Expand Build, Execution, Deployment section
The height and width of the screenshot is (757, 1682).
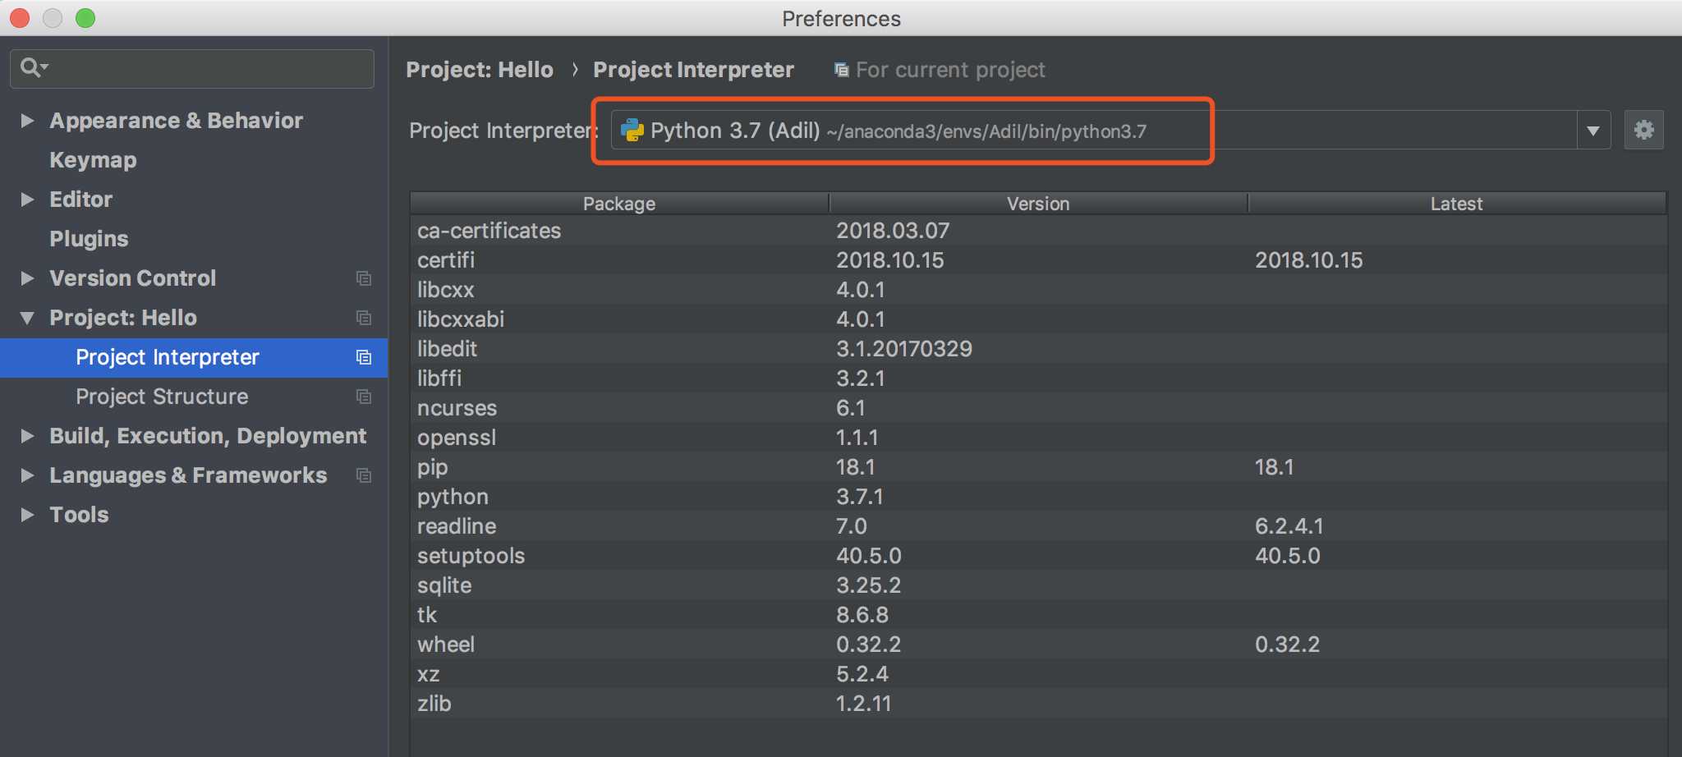pyautogui.click(x=27, y=436)
